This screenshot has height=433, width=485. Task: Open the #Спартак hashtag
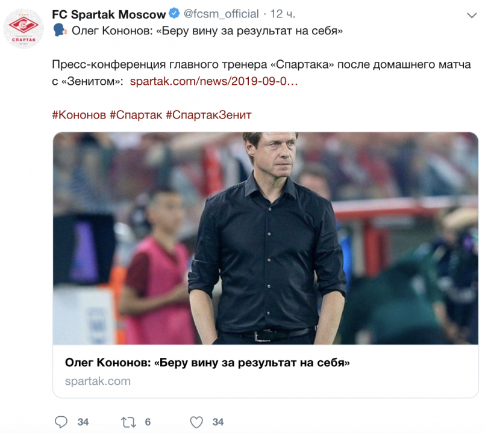tap(136, 114)
